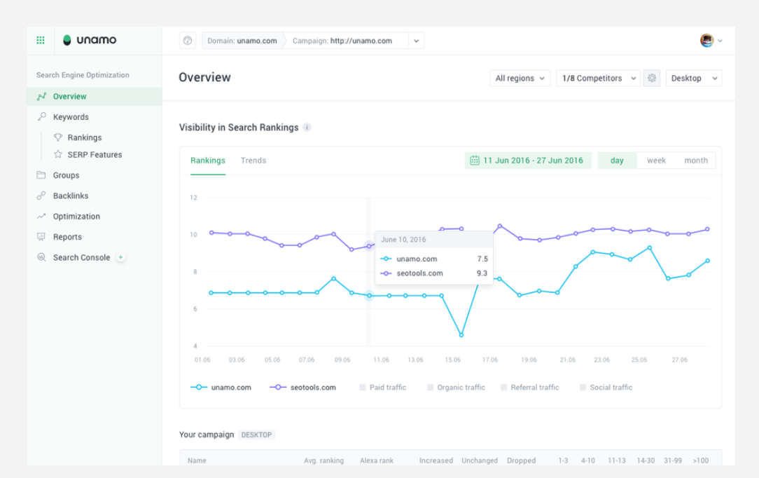Go to Search Console section
This screenshot has width=759, height=478.
(81, 257)
